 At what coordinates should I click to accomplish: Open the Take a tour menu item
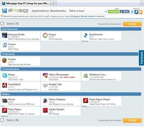pyautogui.click(x=77, y=11)
